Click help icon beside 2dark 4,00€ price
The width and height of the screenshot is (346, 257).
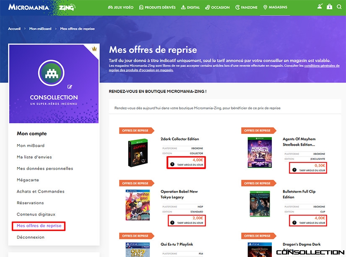coord(172,164)
